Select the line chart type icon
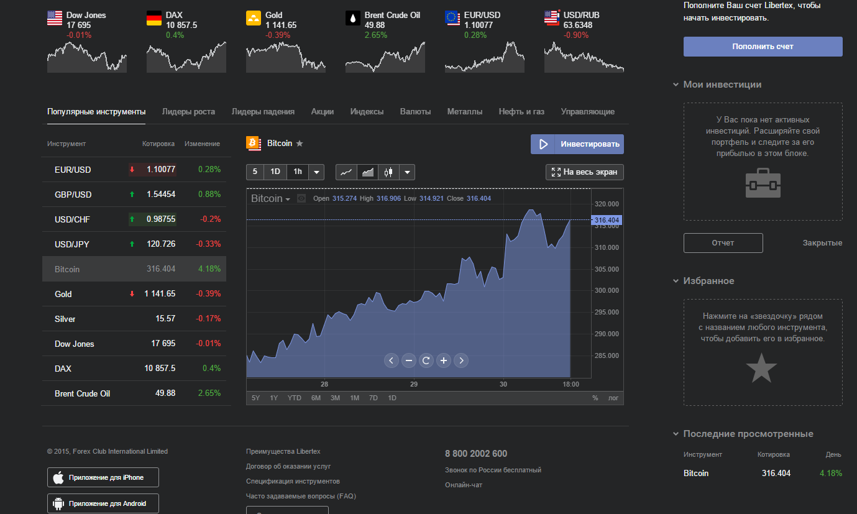 pyautogui.click(x=347, y=172)
